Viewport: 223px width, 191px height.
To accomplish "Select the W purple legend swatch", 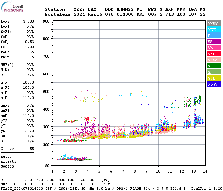I will [214, 42].
